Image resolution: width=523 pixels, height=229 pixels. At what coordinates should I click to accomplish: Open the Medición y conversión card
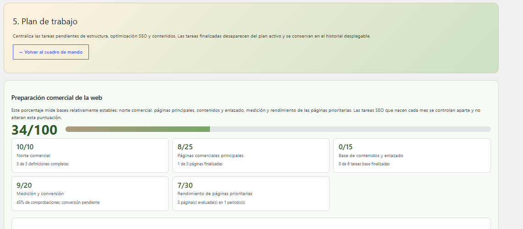pos(90,194)
